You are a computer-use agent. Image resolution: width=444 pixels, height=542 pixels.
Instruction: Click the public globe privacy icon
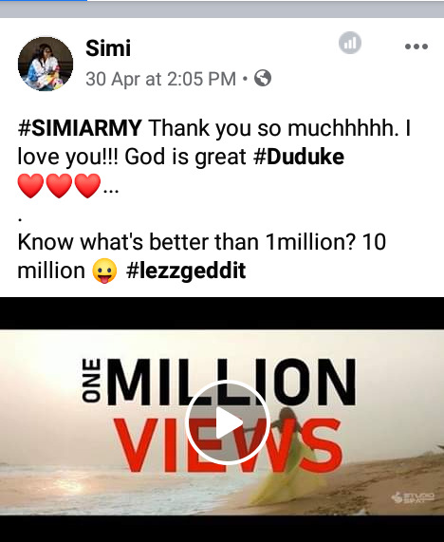pyautogui.click(x=263, y=79)
